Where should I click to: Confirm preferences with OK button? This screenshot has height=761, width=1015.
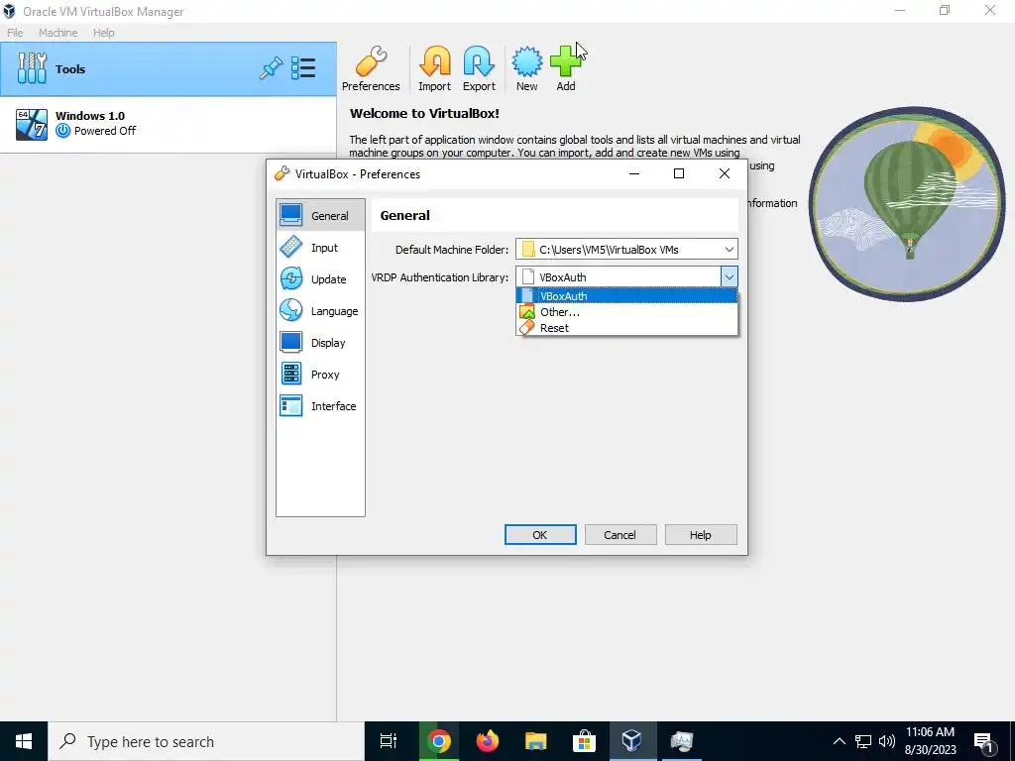540,534
